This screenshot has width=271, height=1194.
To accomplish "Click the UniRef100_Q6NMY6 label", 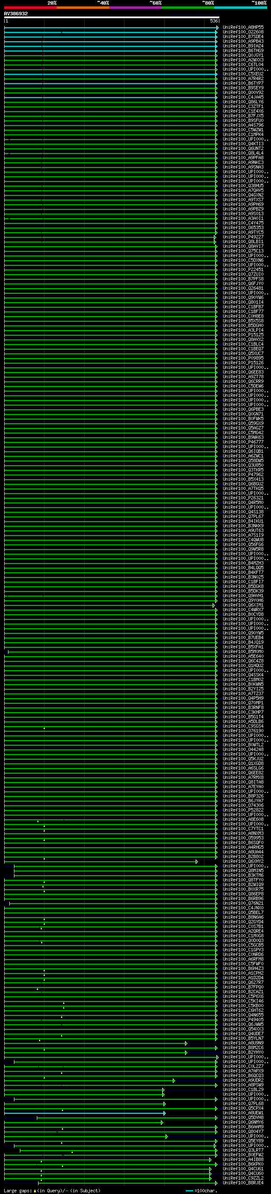I will [243, 1122].
